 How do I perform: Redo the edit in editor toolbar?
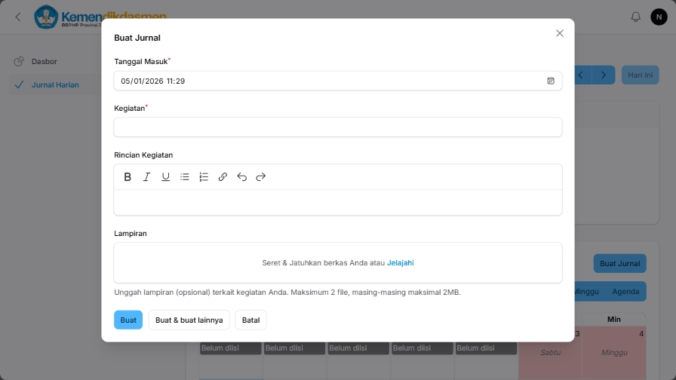(261, 177)
